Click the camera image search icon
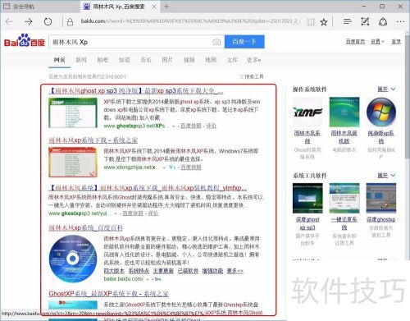This screenshot has height=321, width=410. click(x=216, y=42)
